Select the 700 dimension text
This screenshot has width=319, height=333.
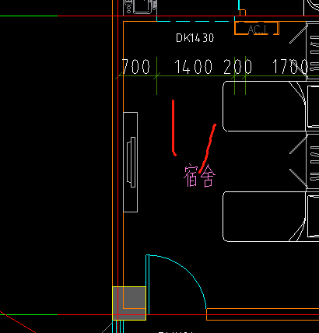[136, 66]
